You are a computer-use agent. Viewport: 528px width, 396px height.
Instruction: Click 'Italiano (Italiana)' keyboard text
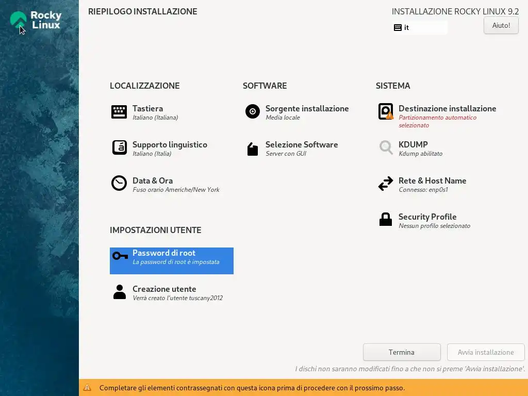[x=155, y=118]
